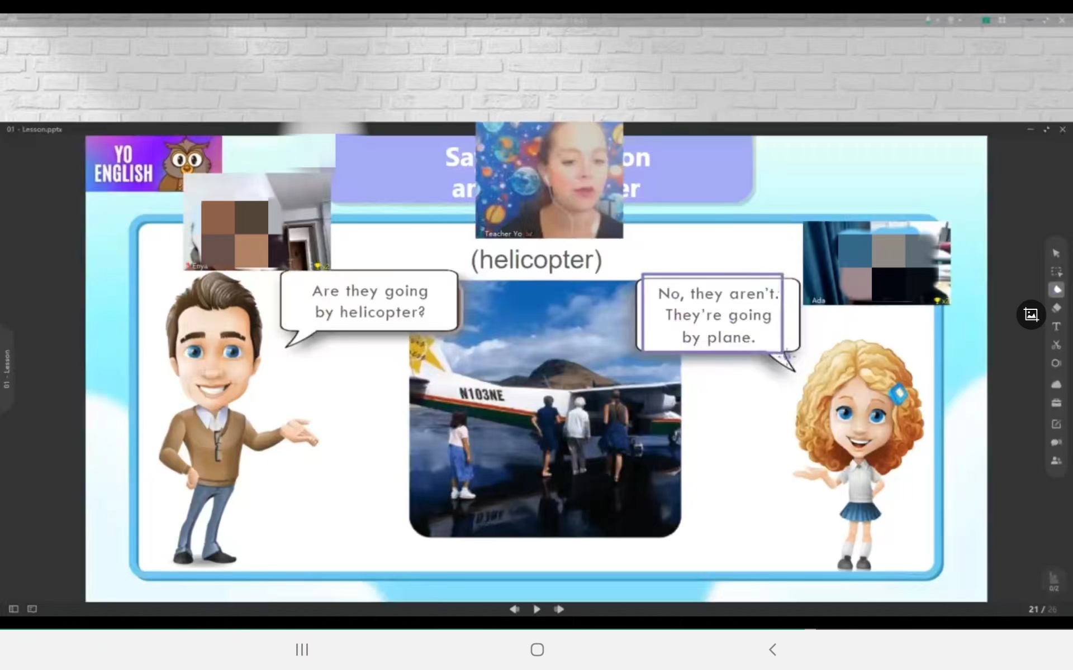Image resolution: width=1073 pixels, height=670 pixels.
Task: Choose the dashed selection tool
Action: coord(1056,272)
